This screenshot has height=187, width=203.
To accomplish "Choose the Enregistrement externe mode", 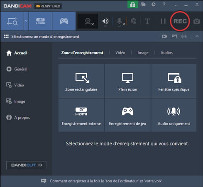I will pos(81,115).
